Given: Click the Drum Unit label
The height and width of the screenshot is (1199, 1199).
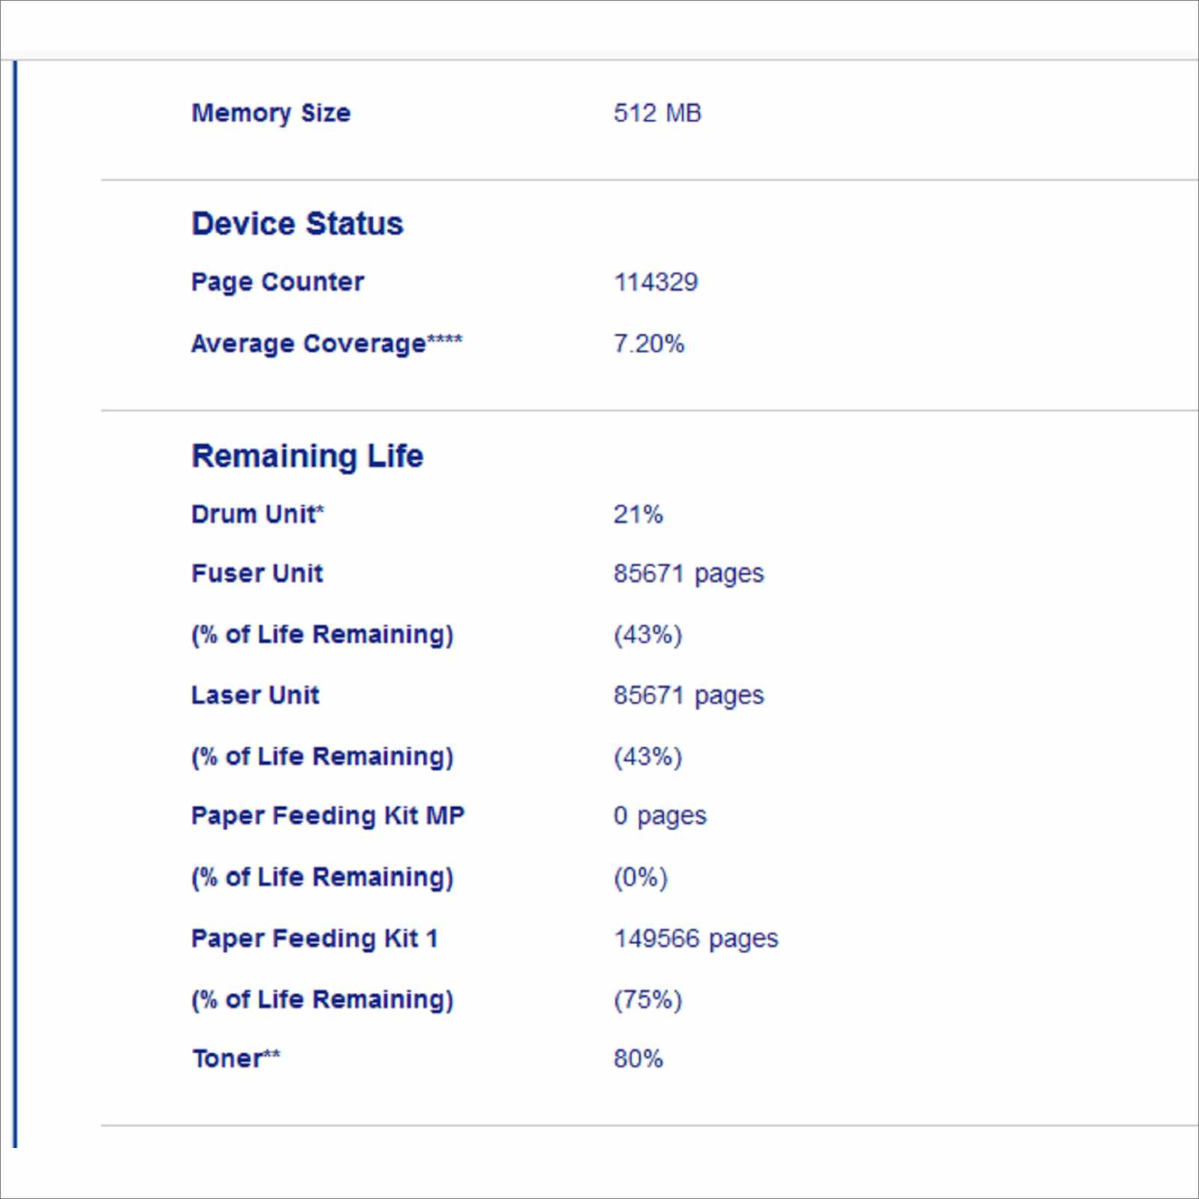Looking at the screenshot, I should tap(258, 514).
